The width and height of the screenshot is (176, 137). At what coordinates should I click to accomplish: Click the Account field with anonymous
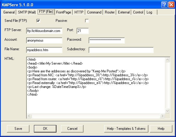click(44, 40)
